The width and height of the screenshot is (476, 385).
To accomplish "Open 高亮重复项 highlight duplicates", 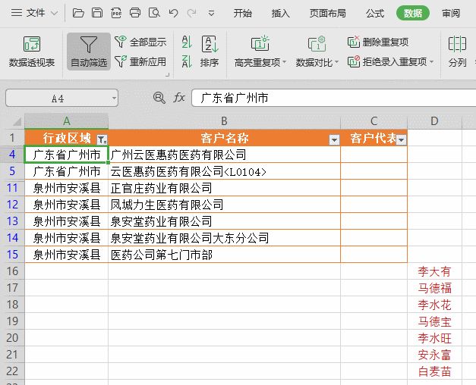I will (260, 51).
